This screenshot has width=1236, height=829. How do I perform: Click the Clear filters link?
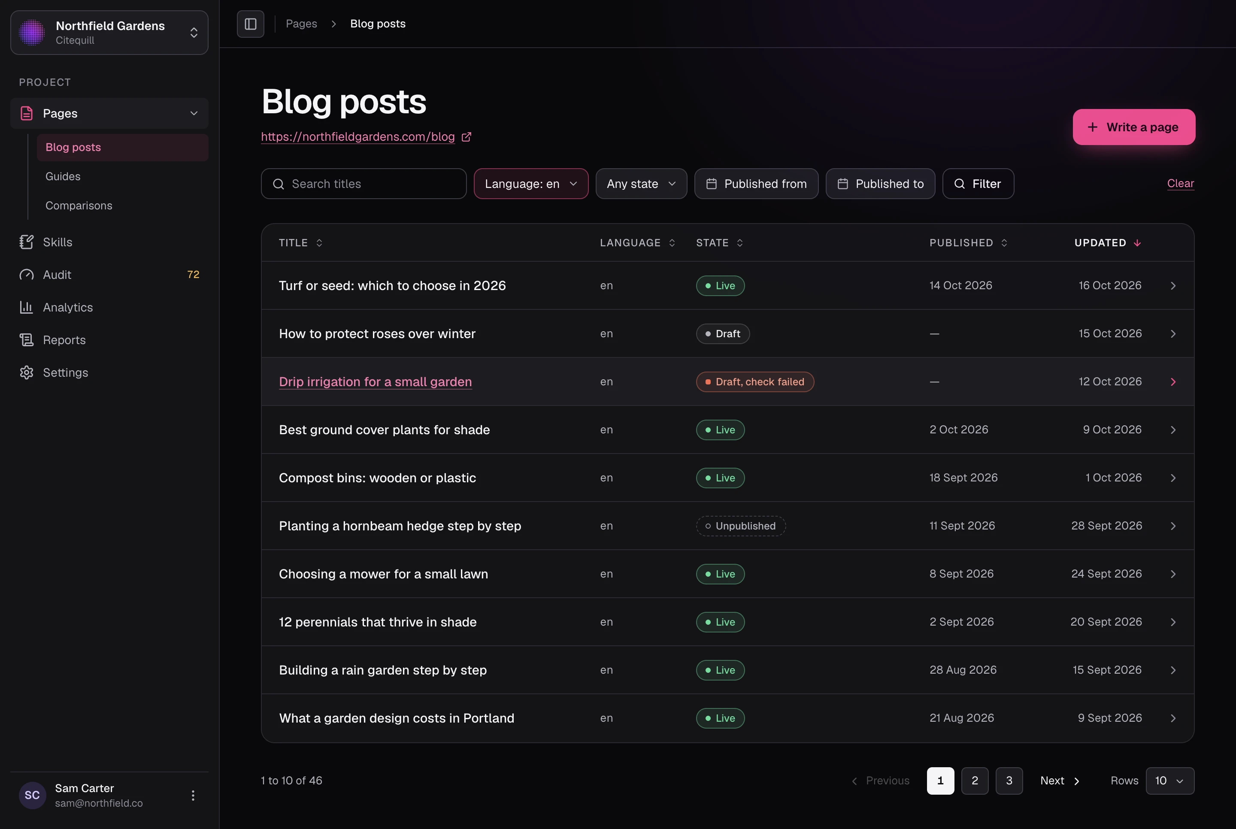click(1180, 184)
